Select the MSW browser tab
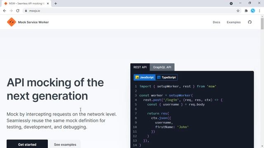Image resolution: width=264 pixels, height=148 pixels. 26,3
